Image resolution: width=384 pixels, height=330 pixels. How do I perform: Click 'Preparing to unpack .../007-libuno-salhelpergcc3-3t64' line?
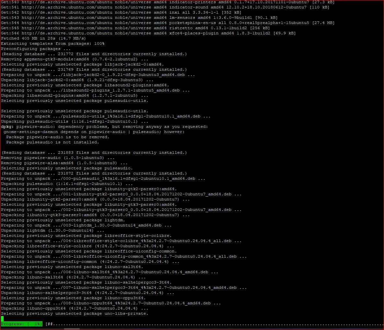[x=124, y=287]
